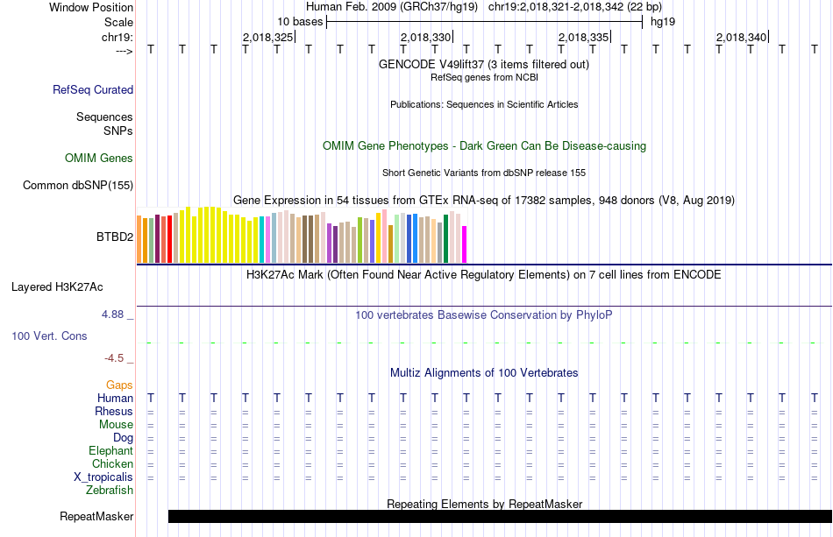Select the Human alignment row label
Viewport: 833px width, 537px height.
[115, 399]
